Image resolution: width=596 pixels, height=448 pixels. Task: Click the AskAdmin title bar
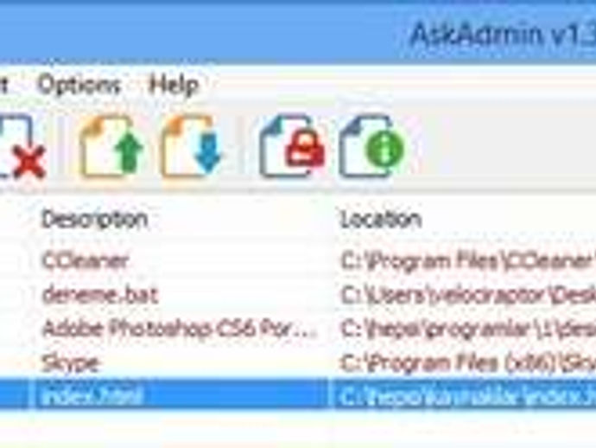(298, 32)
